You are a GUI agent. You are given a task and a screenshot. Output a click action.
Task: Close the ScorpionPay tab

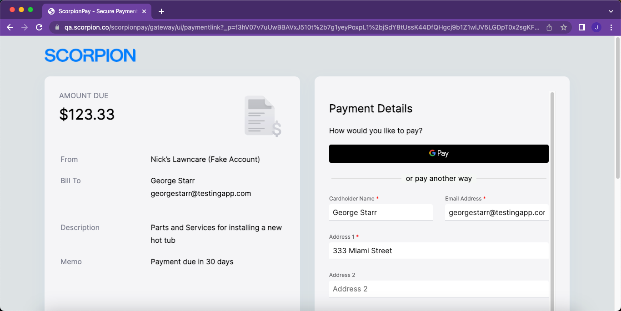(x=144, y=11)
